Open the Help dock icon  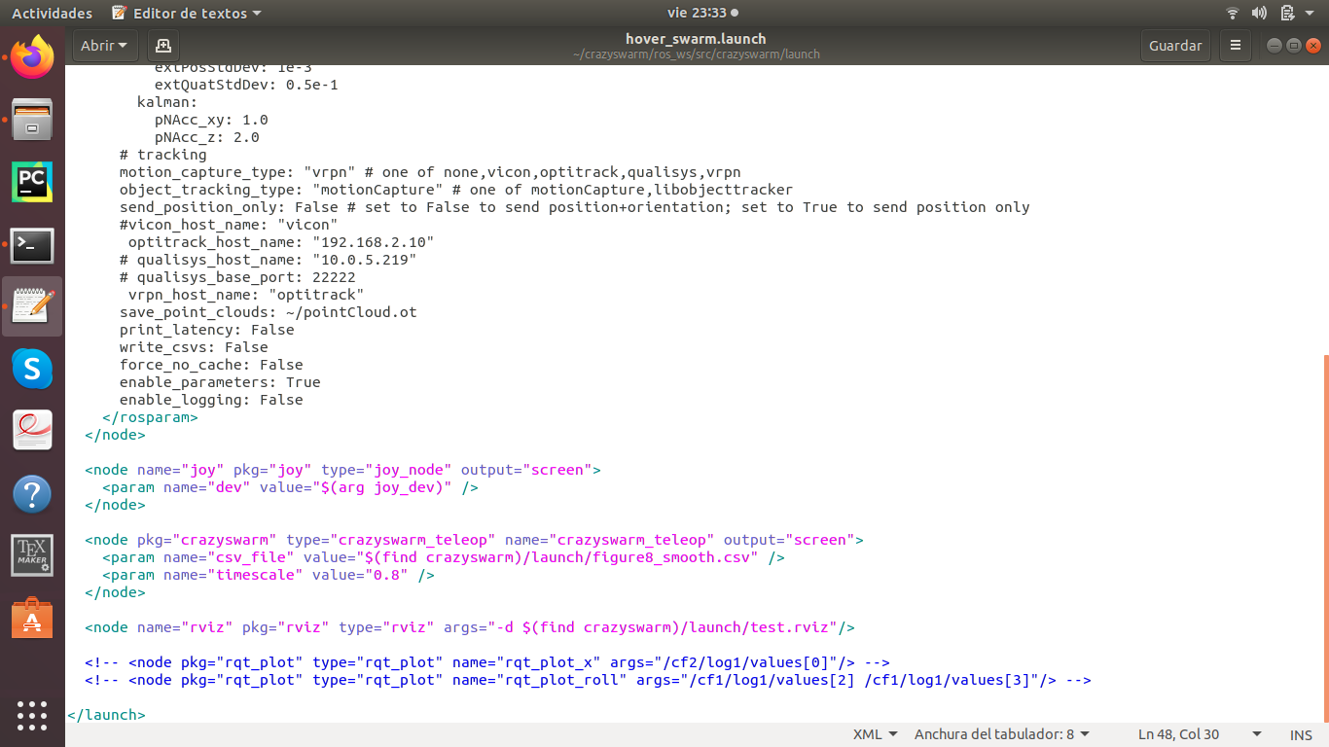click(32, 494)
